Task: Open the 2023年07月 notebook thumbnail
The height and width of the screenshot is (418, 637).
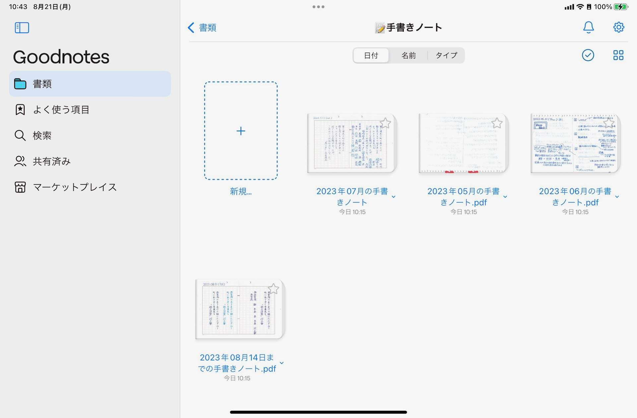Action: 352,143
